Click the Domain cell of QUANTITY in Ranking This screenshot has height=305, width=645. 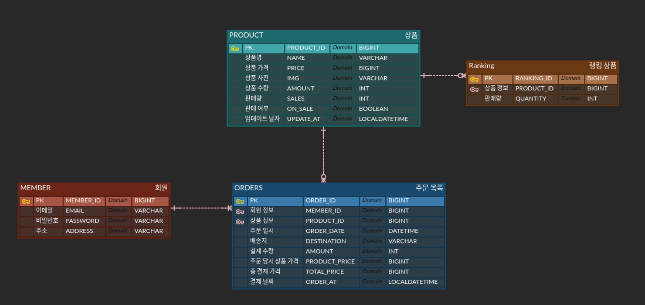click(x=571, y=98)
